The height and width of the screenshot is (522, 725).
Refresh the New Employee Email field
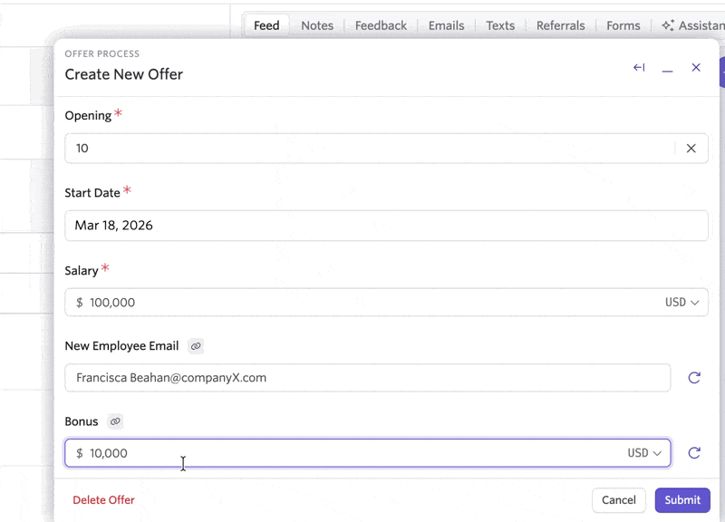[694, 378]
